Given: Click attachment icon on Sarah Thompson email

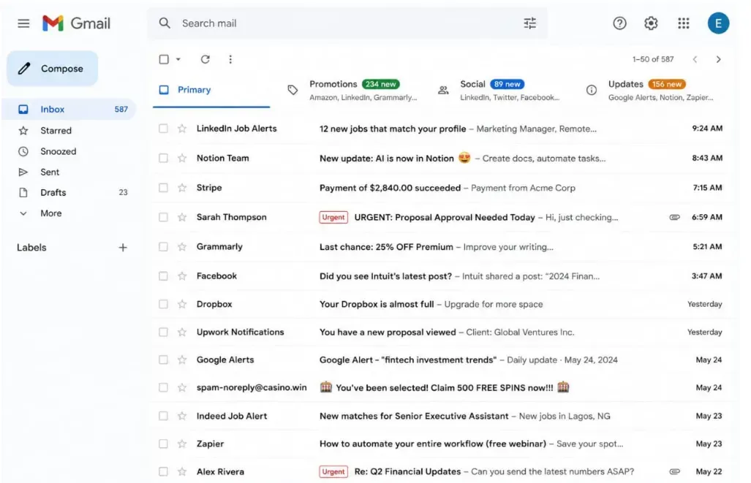Looking at the screenshot, I should (674, 217).
